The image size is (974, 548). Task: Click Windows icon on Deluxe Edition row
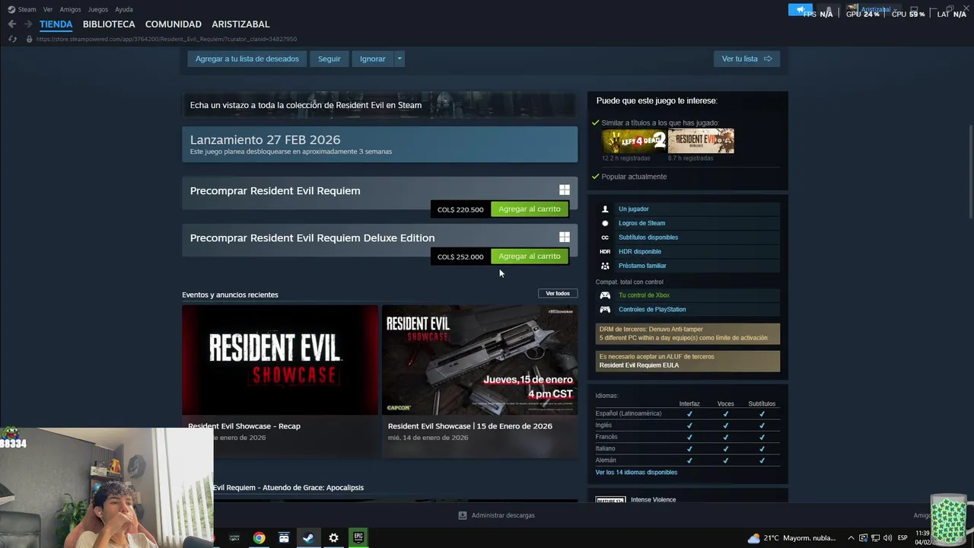point(565,237)
